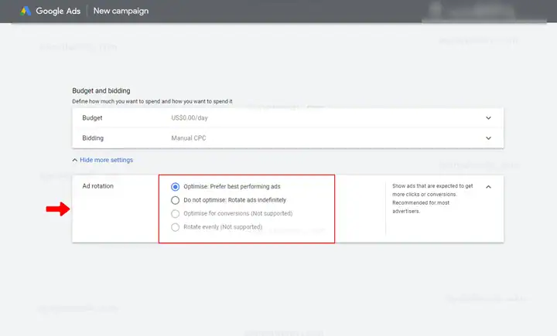Click the Bidding row label
This screenshot has height=336, width=557.
pyautogui.click(x=93, y=138)
